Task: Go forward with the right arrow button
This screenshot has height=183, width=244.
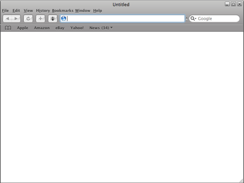Action: coord(16,19)
